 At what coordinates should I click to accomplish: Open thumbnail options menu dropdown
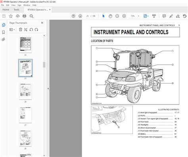pyautogui.click(x=12, y=30)
